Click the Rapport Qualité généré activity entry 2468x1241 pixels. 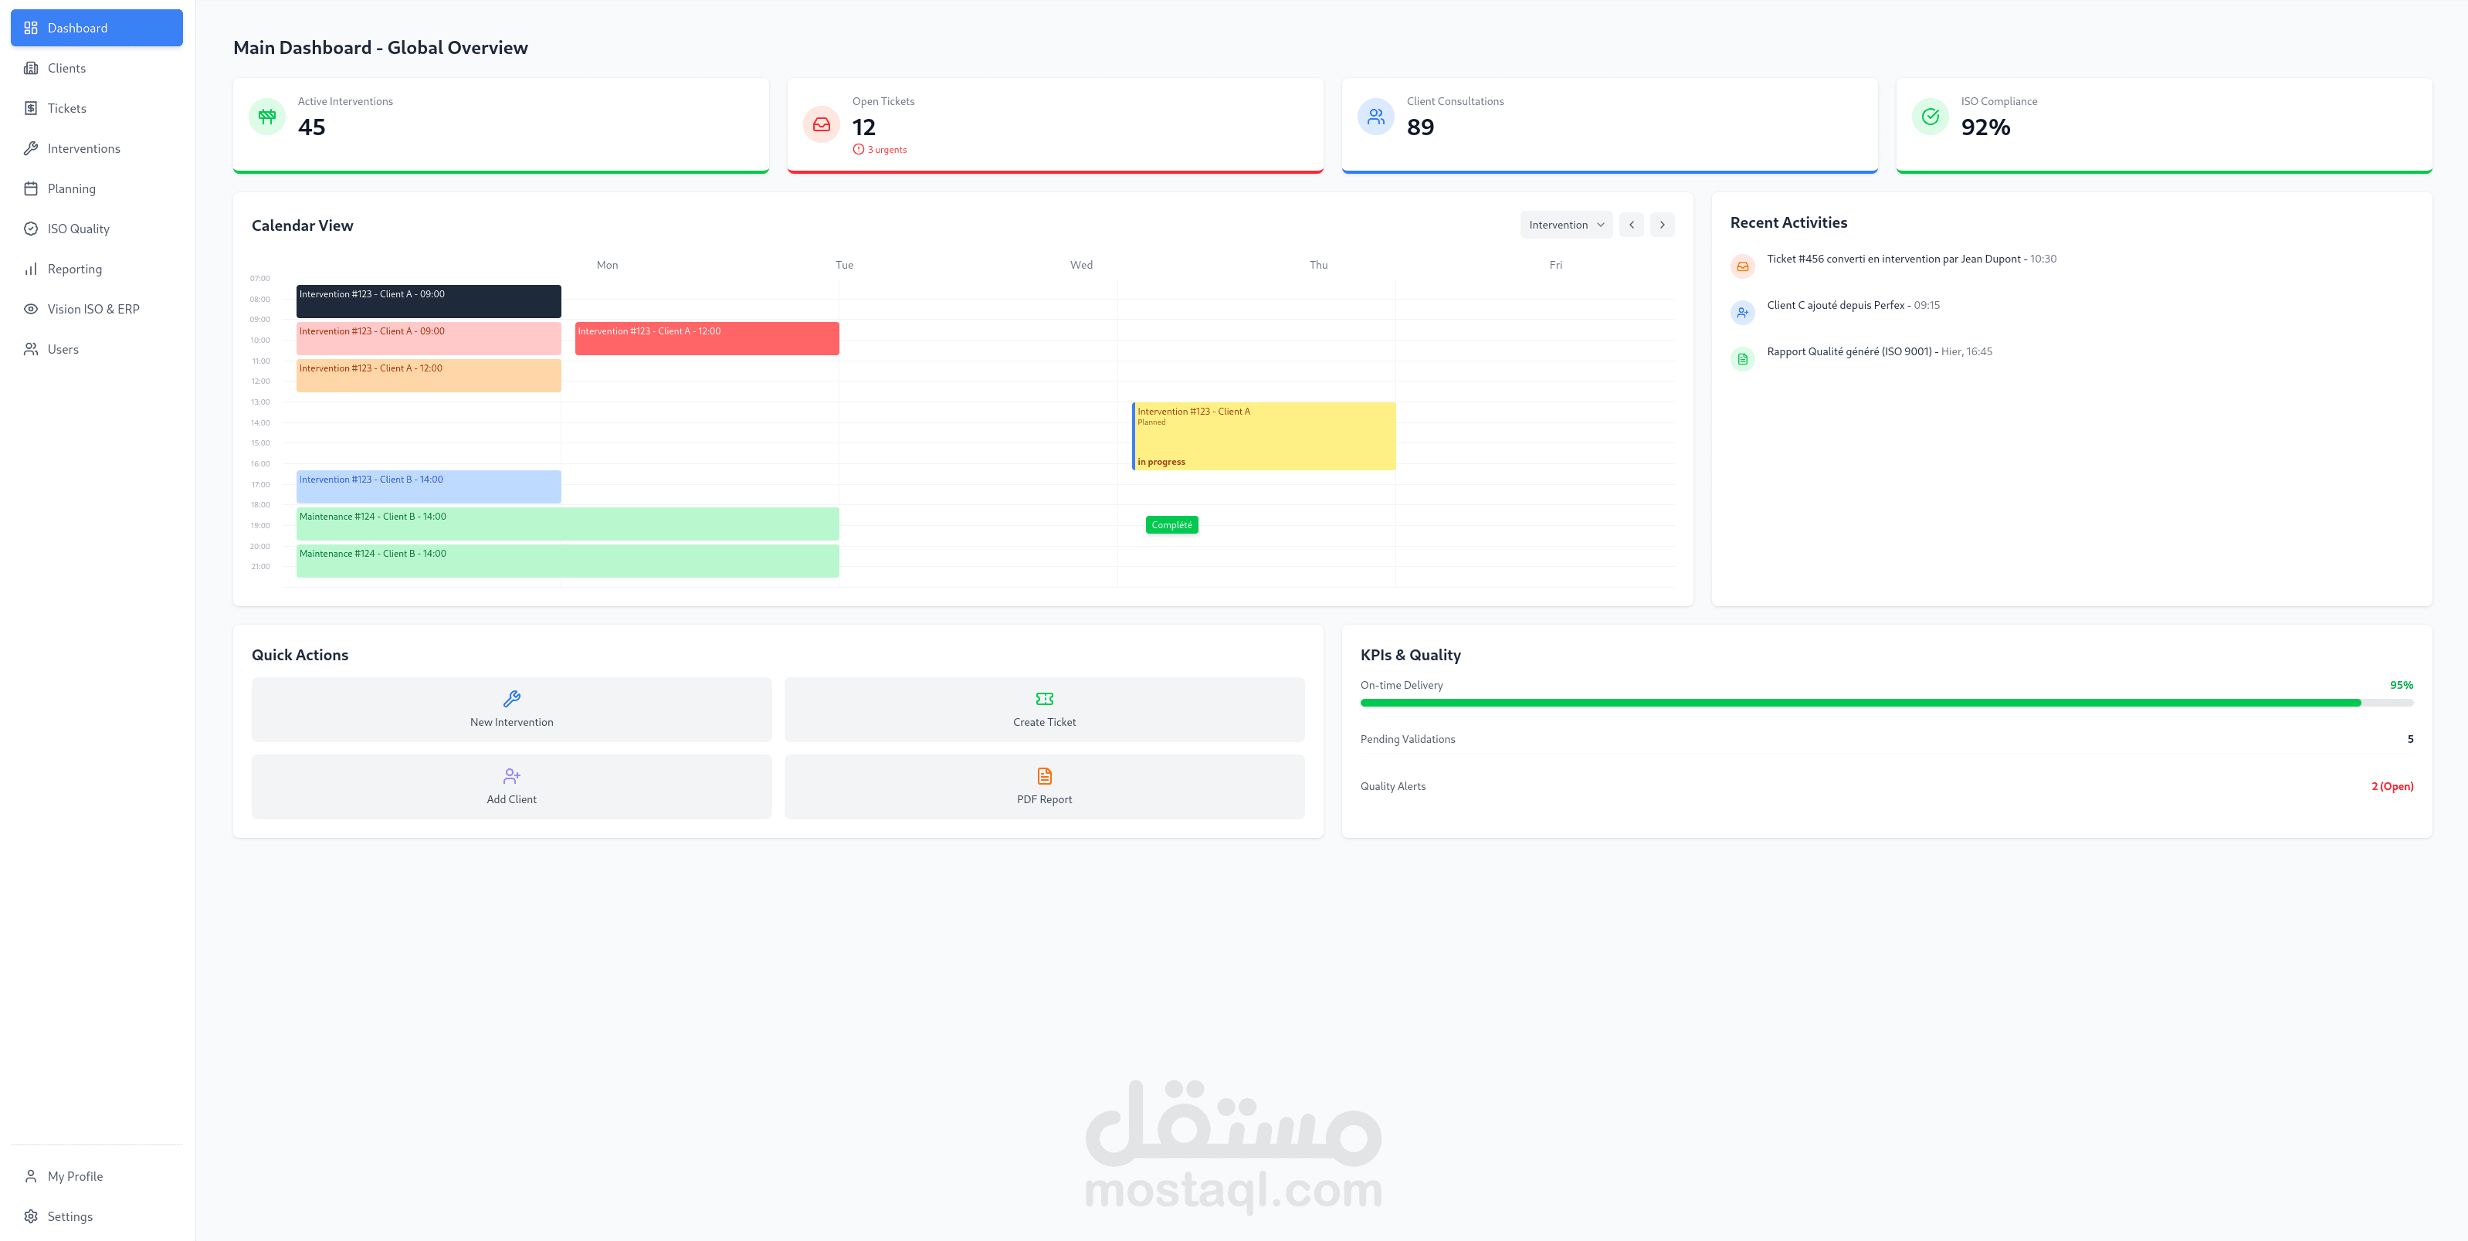[1879, 351]
